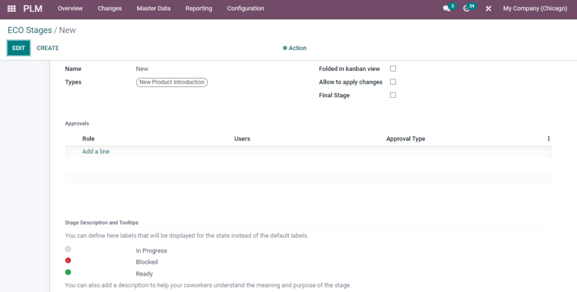Expand the Master Data menu
This screenshot has width=577, height=292.
153,8
